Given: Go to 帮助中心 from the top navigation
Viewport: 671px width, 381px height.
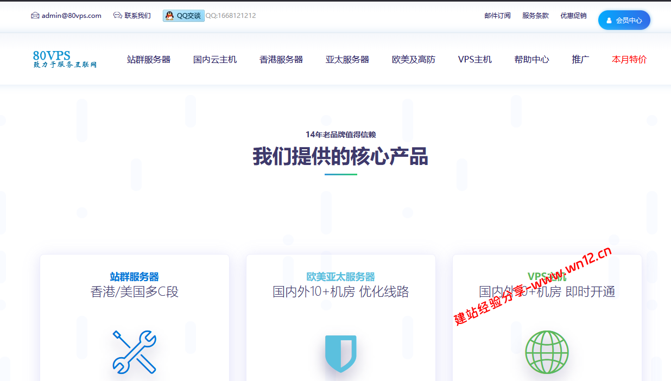Looking at the screenshot, I should 531,60.
